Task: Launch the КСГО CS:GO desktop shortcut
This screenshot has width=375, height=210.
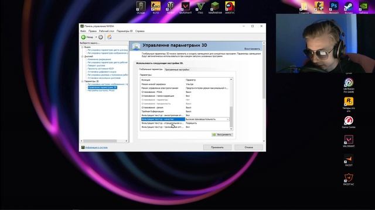Action: click(x=156, y=8)
